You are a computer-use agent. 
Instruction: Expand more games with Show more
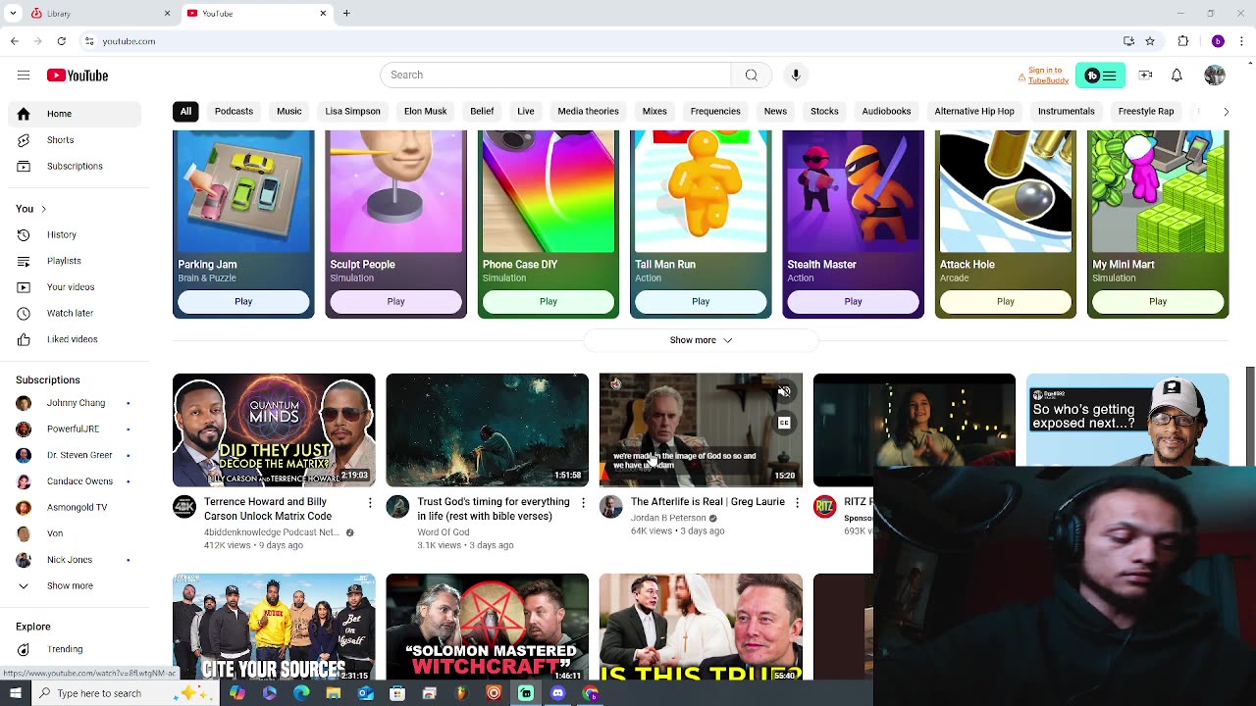pos(701,340)
